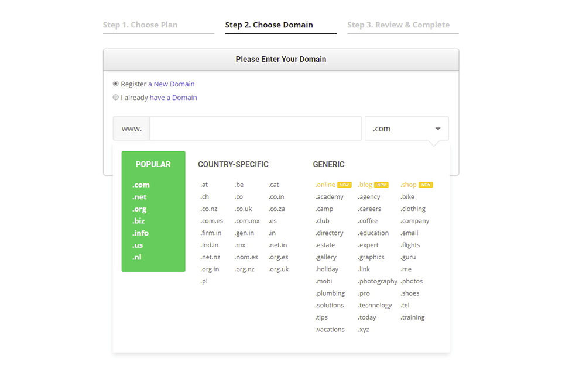Select .net from the Popular list
The width and height of the screenshot is (562, 374).
[x=139, y=197]
